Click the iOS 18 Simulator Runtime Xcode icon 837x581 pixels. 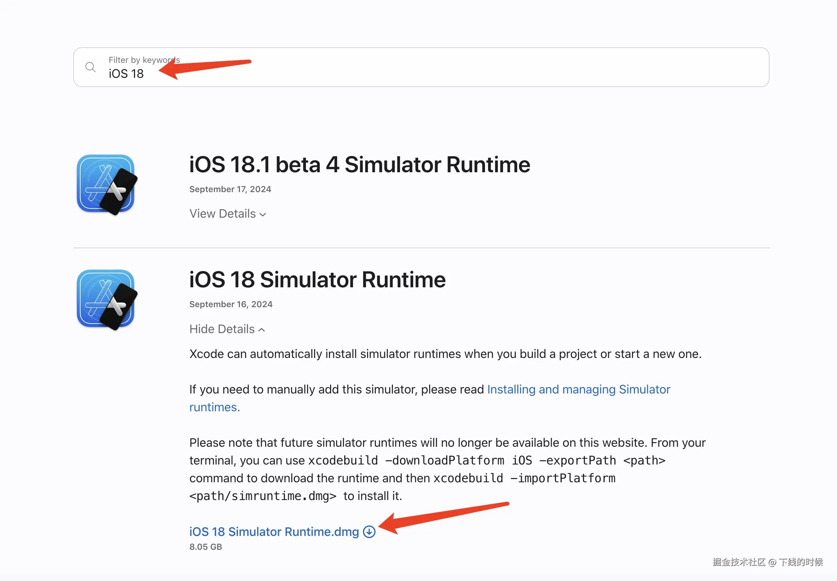(x=106, y=299)
